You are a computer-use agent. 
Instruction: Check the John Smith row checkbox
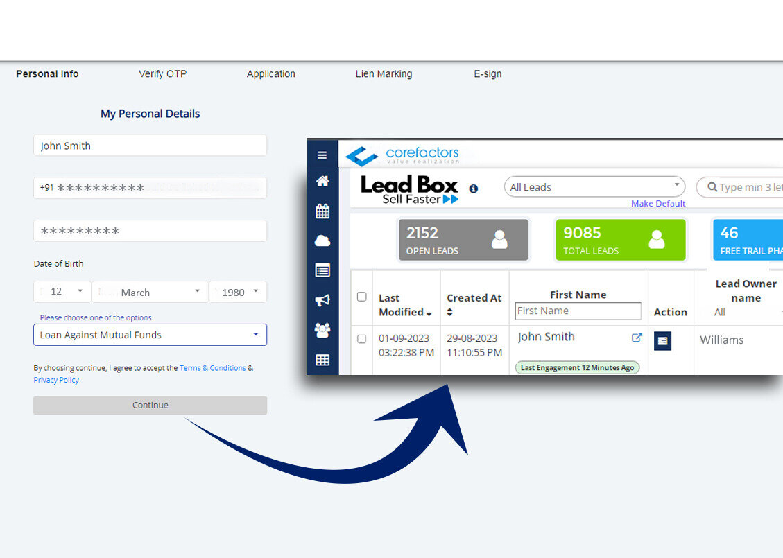click(362, 339)
